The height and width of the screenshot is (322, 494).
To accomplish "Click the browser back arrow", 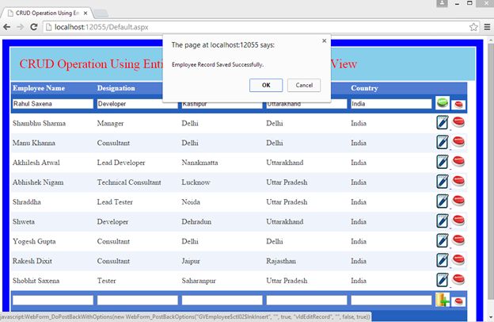I will tap(7, 27).
